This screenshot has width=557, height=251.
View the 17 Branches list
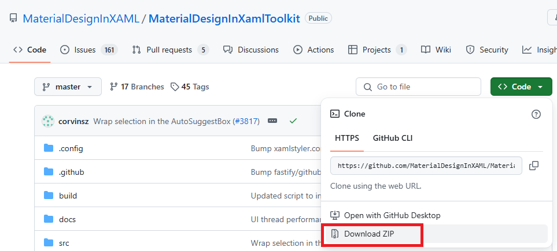(137, 87)
